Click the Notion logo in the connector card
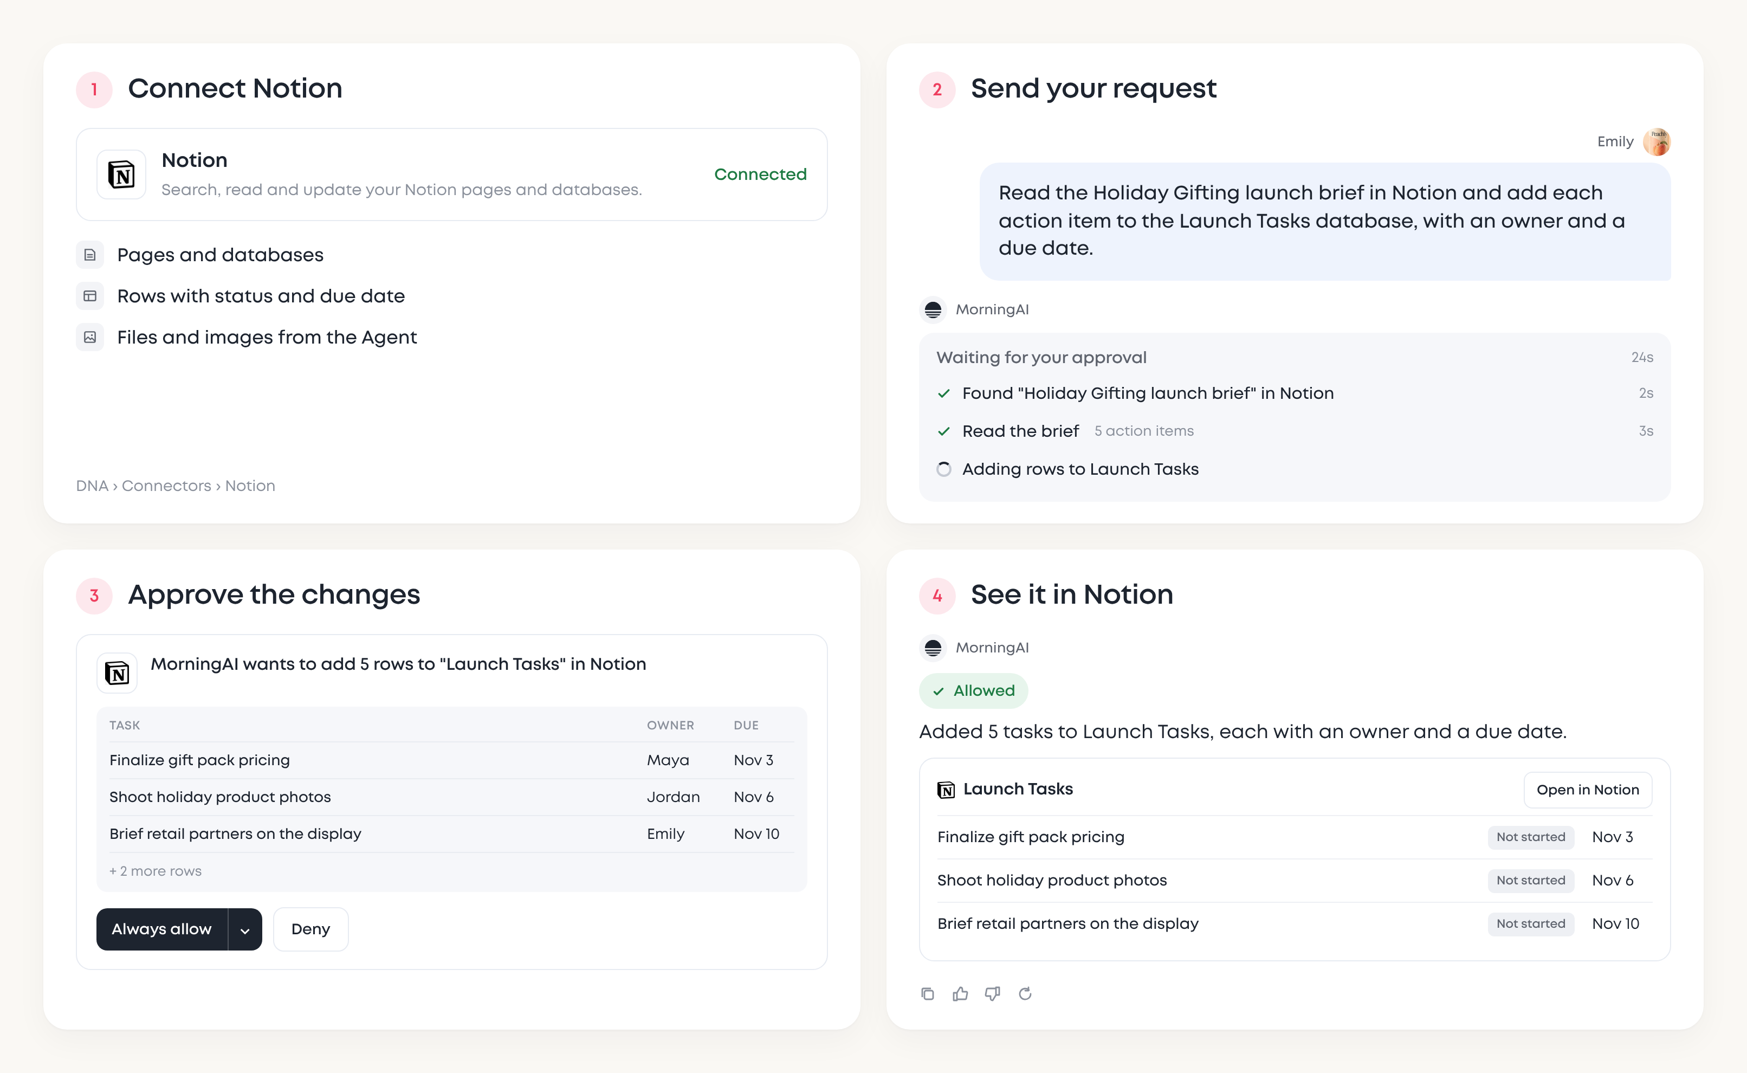Image resolution: width=1747 pixels, height=1073 pixels. (x=121, y=174)
